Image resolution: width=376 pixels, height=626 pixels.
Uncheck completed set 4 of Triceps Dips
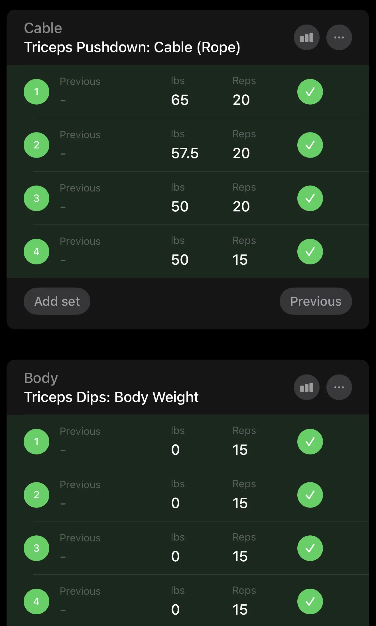click(x=310, y=601)
